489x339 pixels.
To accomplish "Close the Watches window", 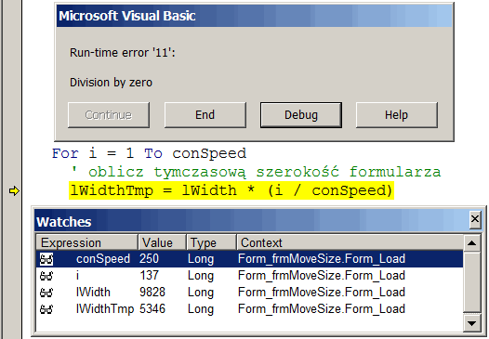I will [x=475, y=219].
